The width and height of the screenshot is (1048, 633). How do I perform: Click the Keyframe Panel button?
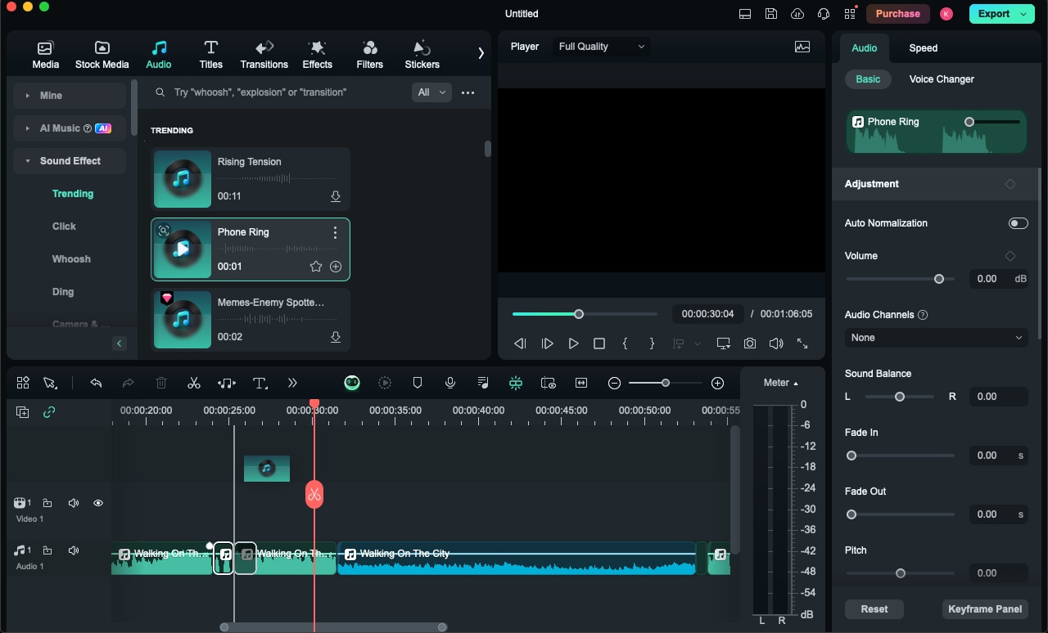[x=985, y=609]
